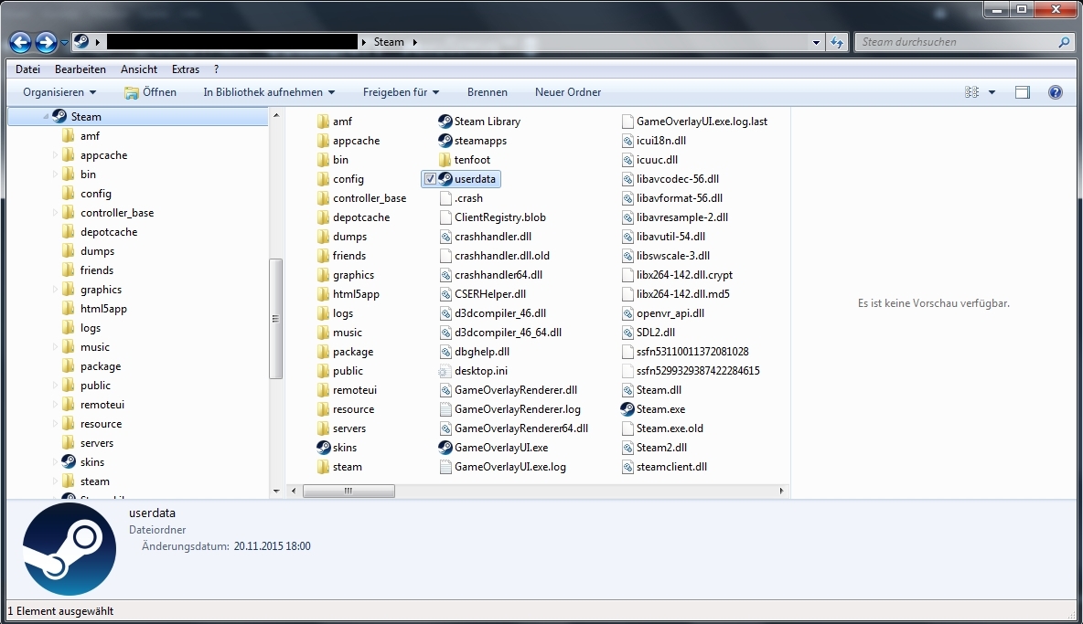Click the large Steam logo in details pane
The width and height of the screenshot is (1083, 624).
tap(70, 549)
